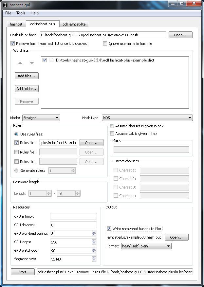This screenshot has height=287, width=204.
Task: Switch to the hashcat tab
Action: [x=16, y=24]
